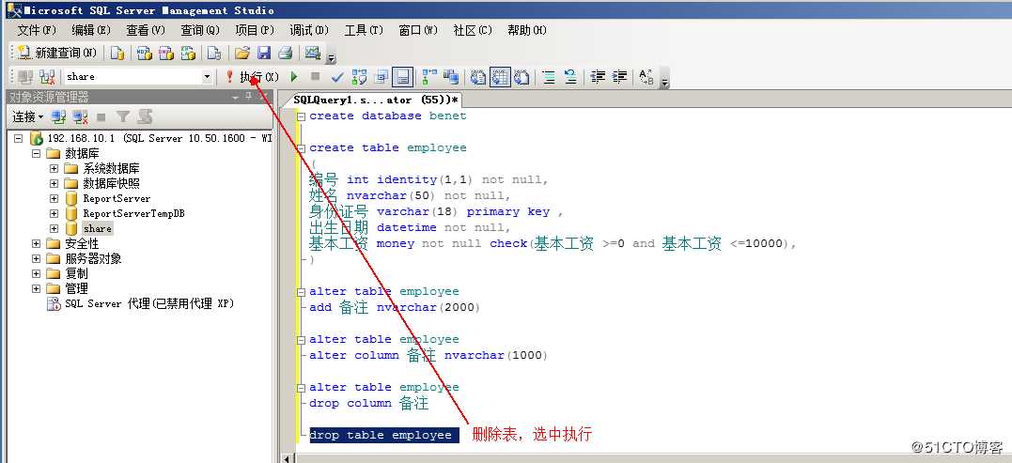Click Object Explorer Refresh icon
This screenshot has height=463, width=1012.
tap(145, 116)
